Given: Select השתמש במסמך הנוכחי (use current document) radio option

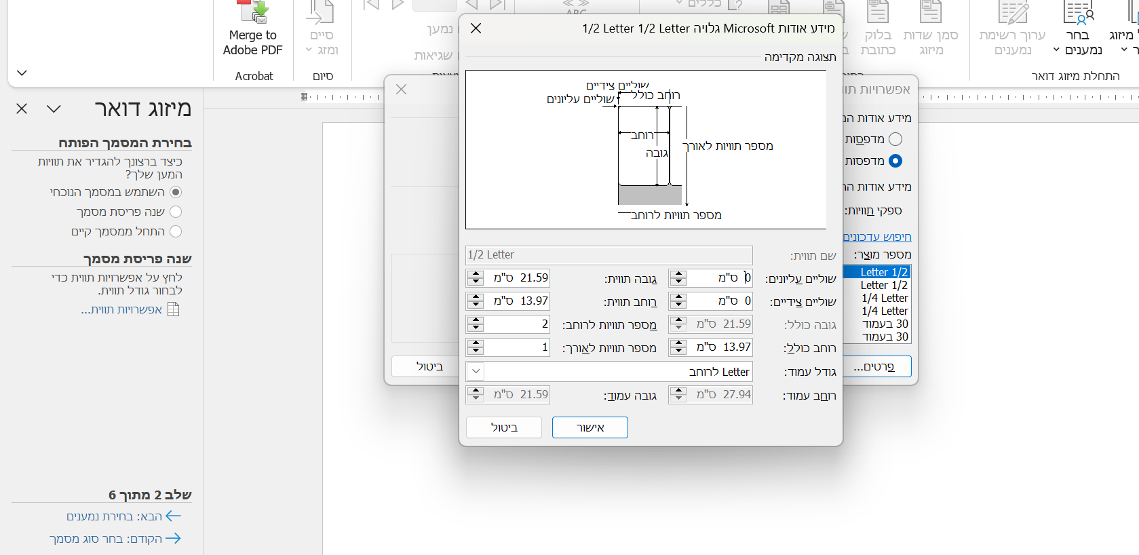Looking at the screenshot, I should (176, 192).
